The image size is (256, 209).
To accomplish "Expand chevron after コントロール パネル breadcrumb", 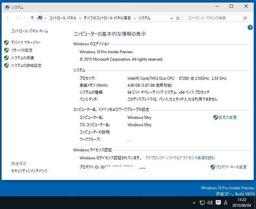I will pyautogui.click(x=80, y=18).
